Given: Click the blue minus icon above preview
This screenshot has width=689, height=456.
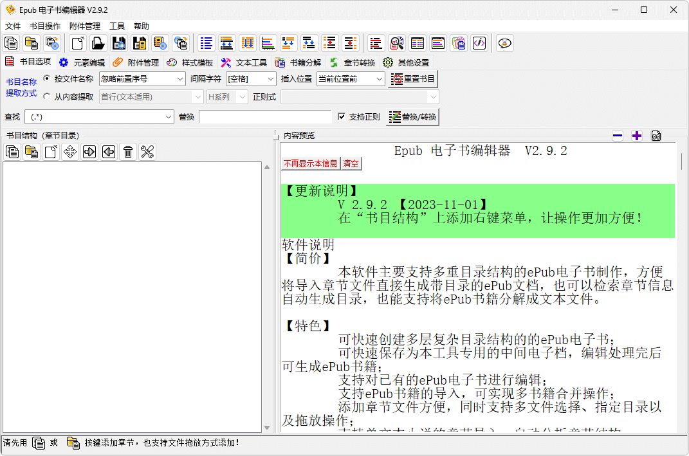Looking at the screenshot, I should click(x=618, y=136).
